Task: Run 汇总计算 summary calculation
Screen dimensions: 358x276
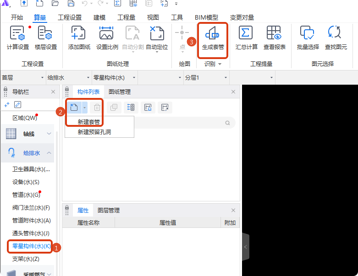Action: point(246,38)
